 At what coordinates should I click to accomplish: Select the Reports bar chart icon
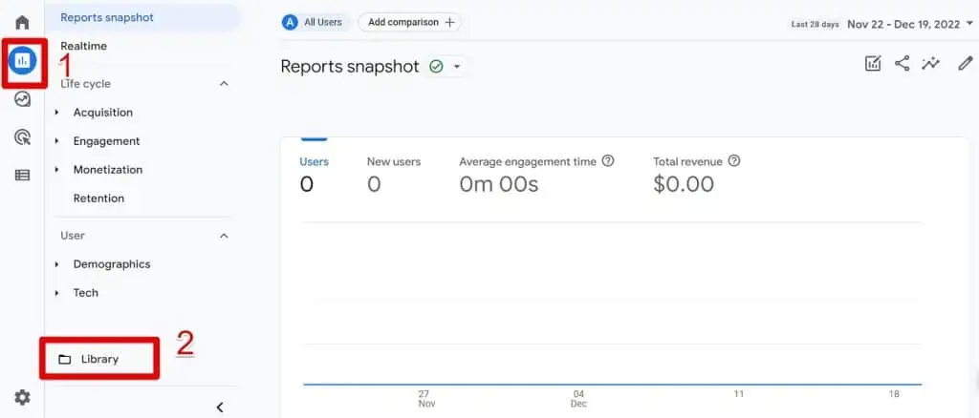[x=22, y=61]
